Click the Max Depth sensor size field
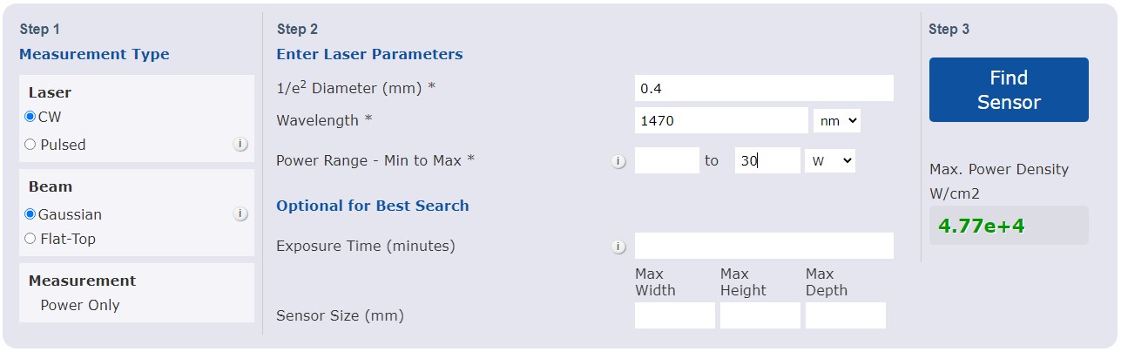The image size is (1121, 352). pos(846,315)
